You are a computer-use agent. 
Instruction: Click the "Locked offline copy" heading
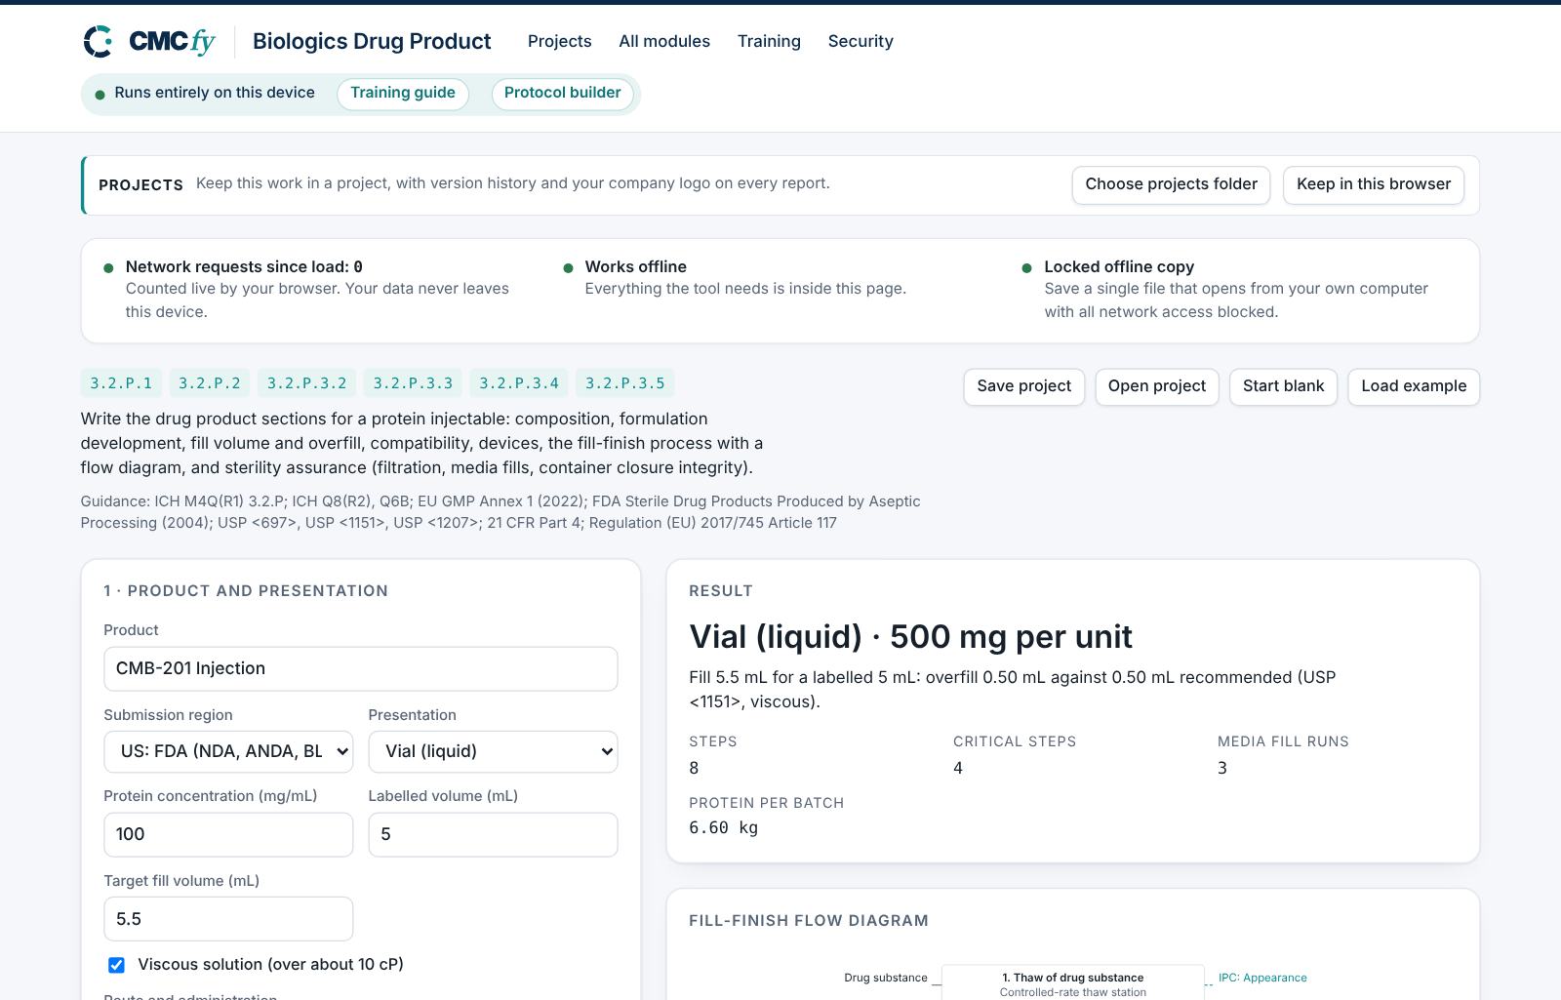point(1119,266)
